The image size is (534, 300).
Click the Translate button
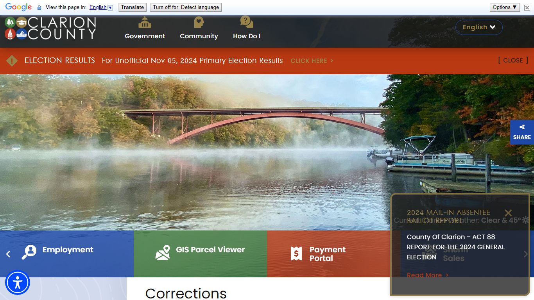click(133, 7)
